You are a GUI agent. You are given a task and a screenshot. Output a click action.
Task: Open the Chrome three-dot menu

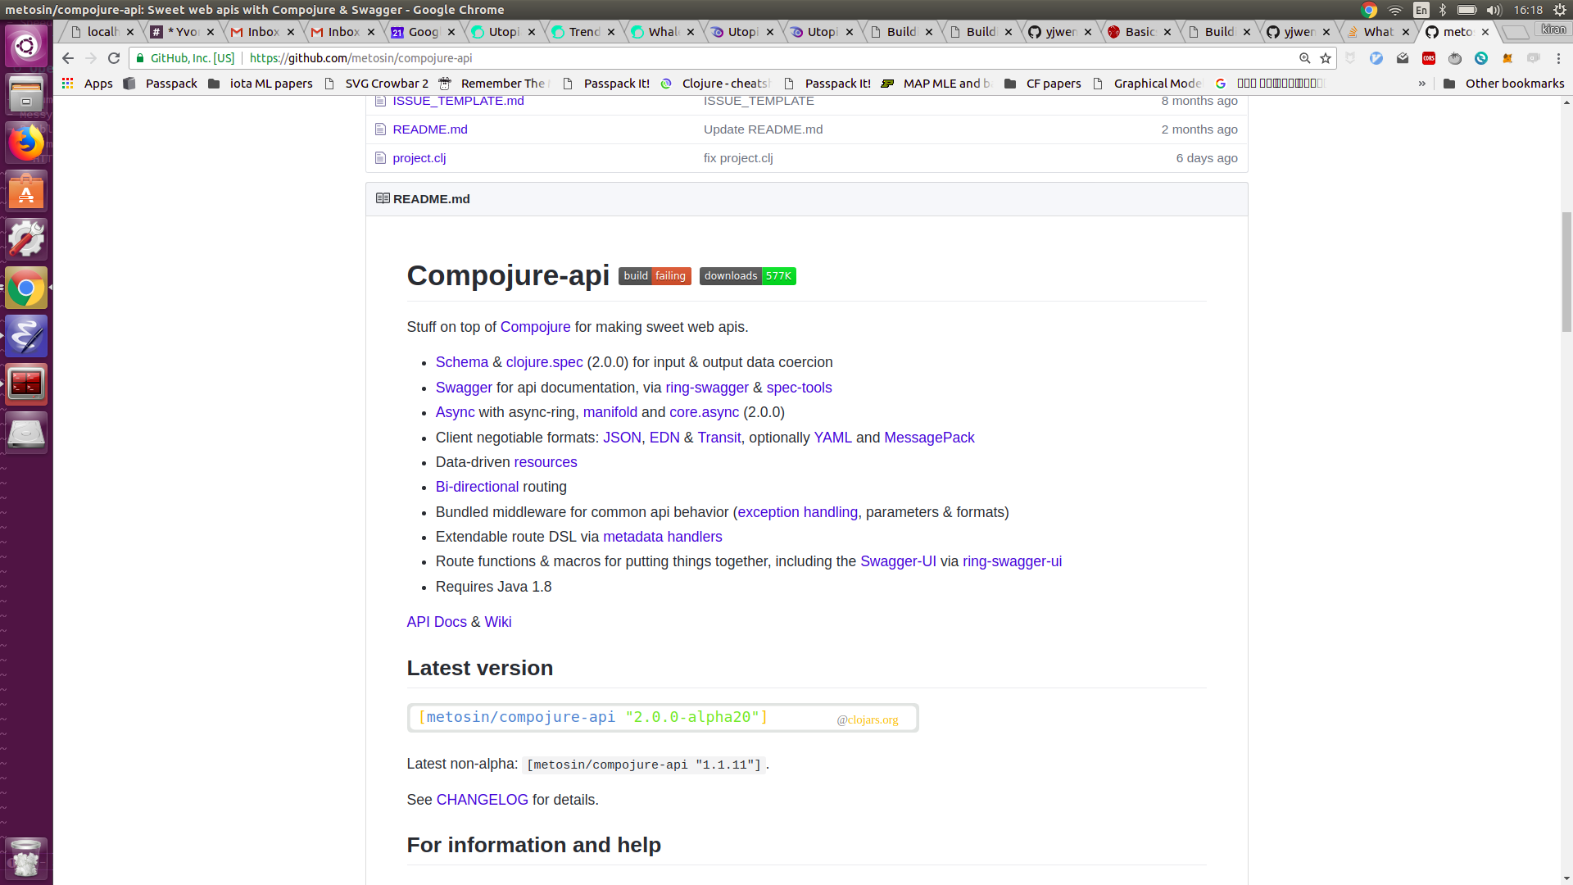tap(1559, 58)
